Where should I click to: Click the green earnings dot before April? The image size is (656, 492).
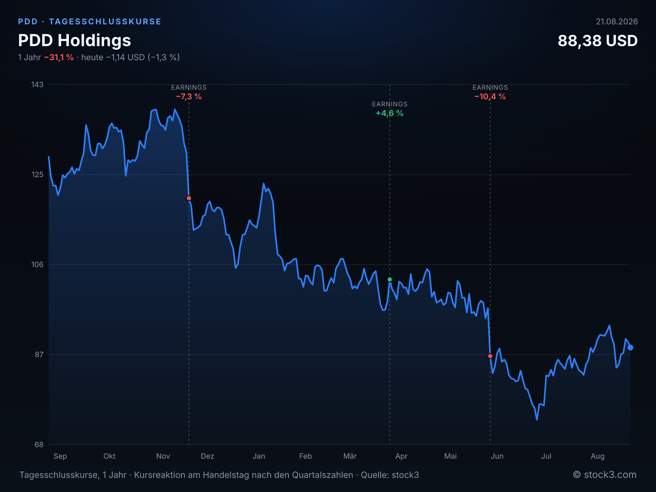[389, 280]
